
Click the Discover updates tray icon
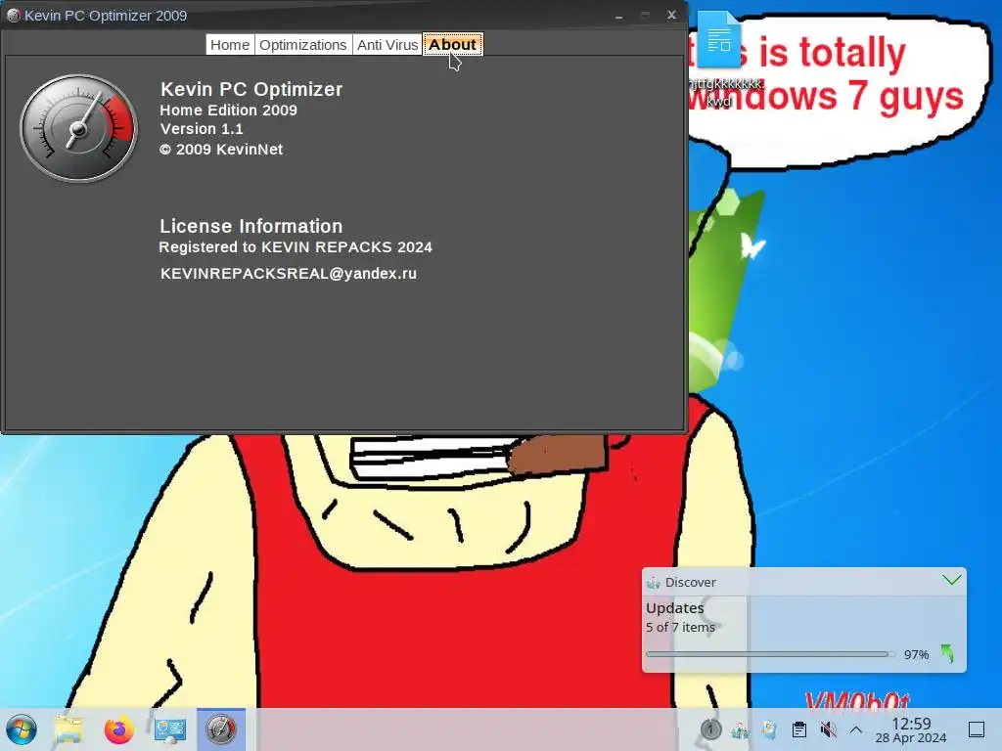pos(740,729)
